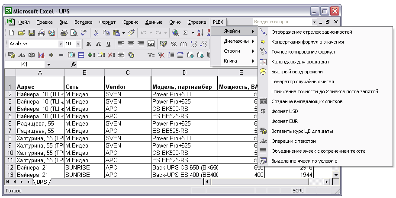This screenshot has width=396, height=198.
Task: Open the Arial Cyr font name dropdown
Action: click(61, 44)
